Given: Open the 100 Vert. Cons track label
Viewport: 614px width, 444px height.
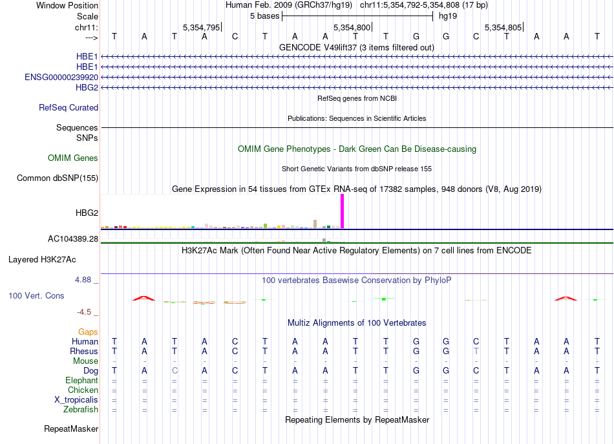Looking at the screenshot, I should [x=36, y=295].
